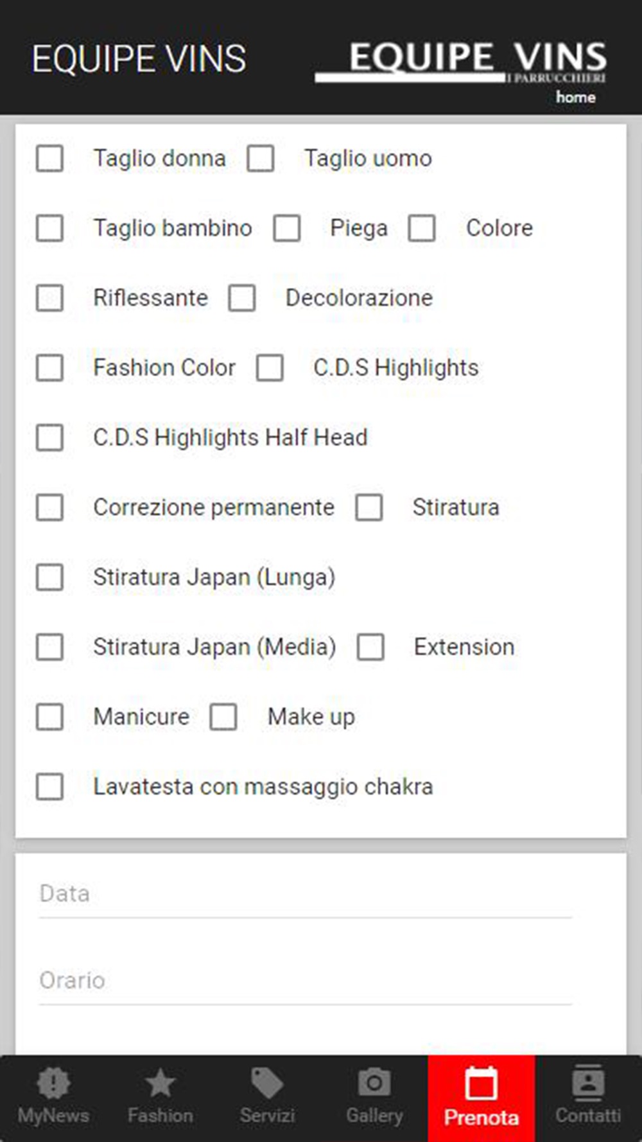
Task: Click the Equipe Vins Parrucchieri logo
Action: pyautogui.click(x=461, y=62)
